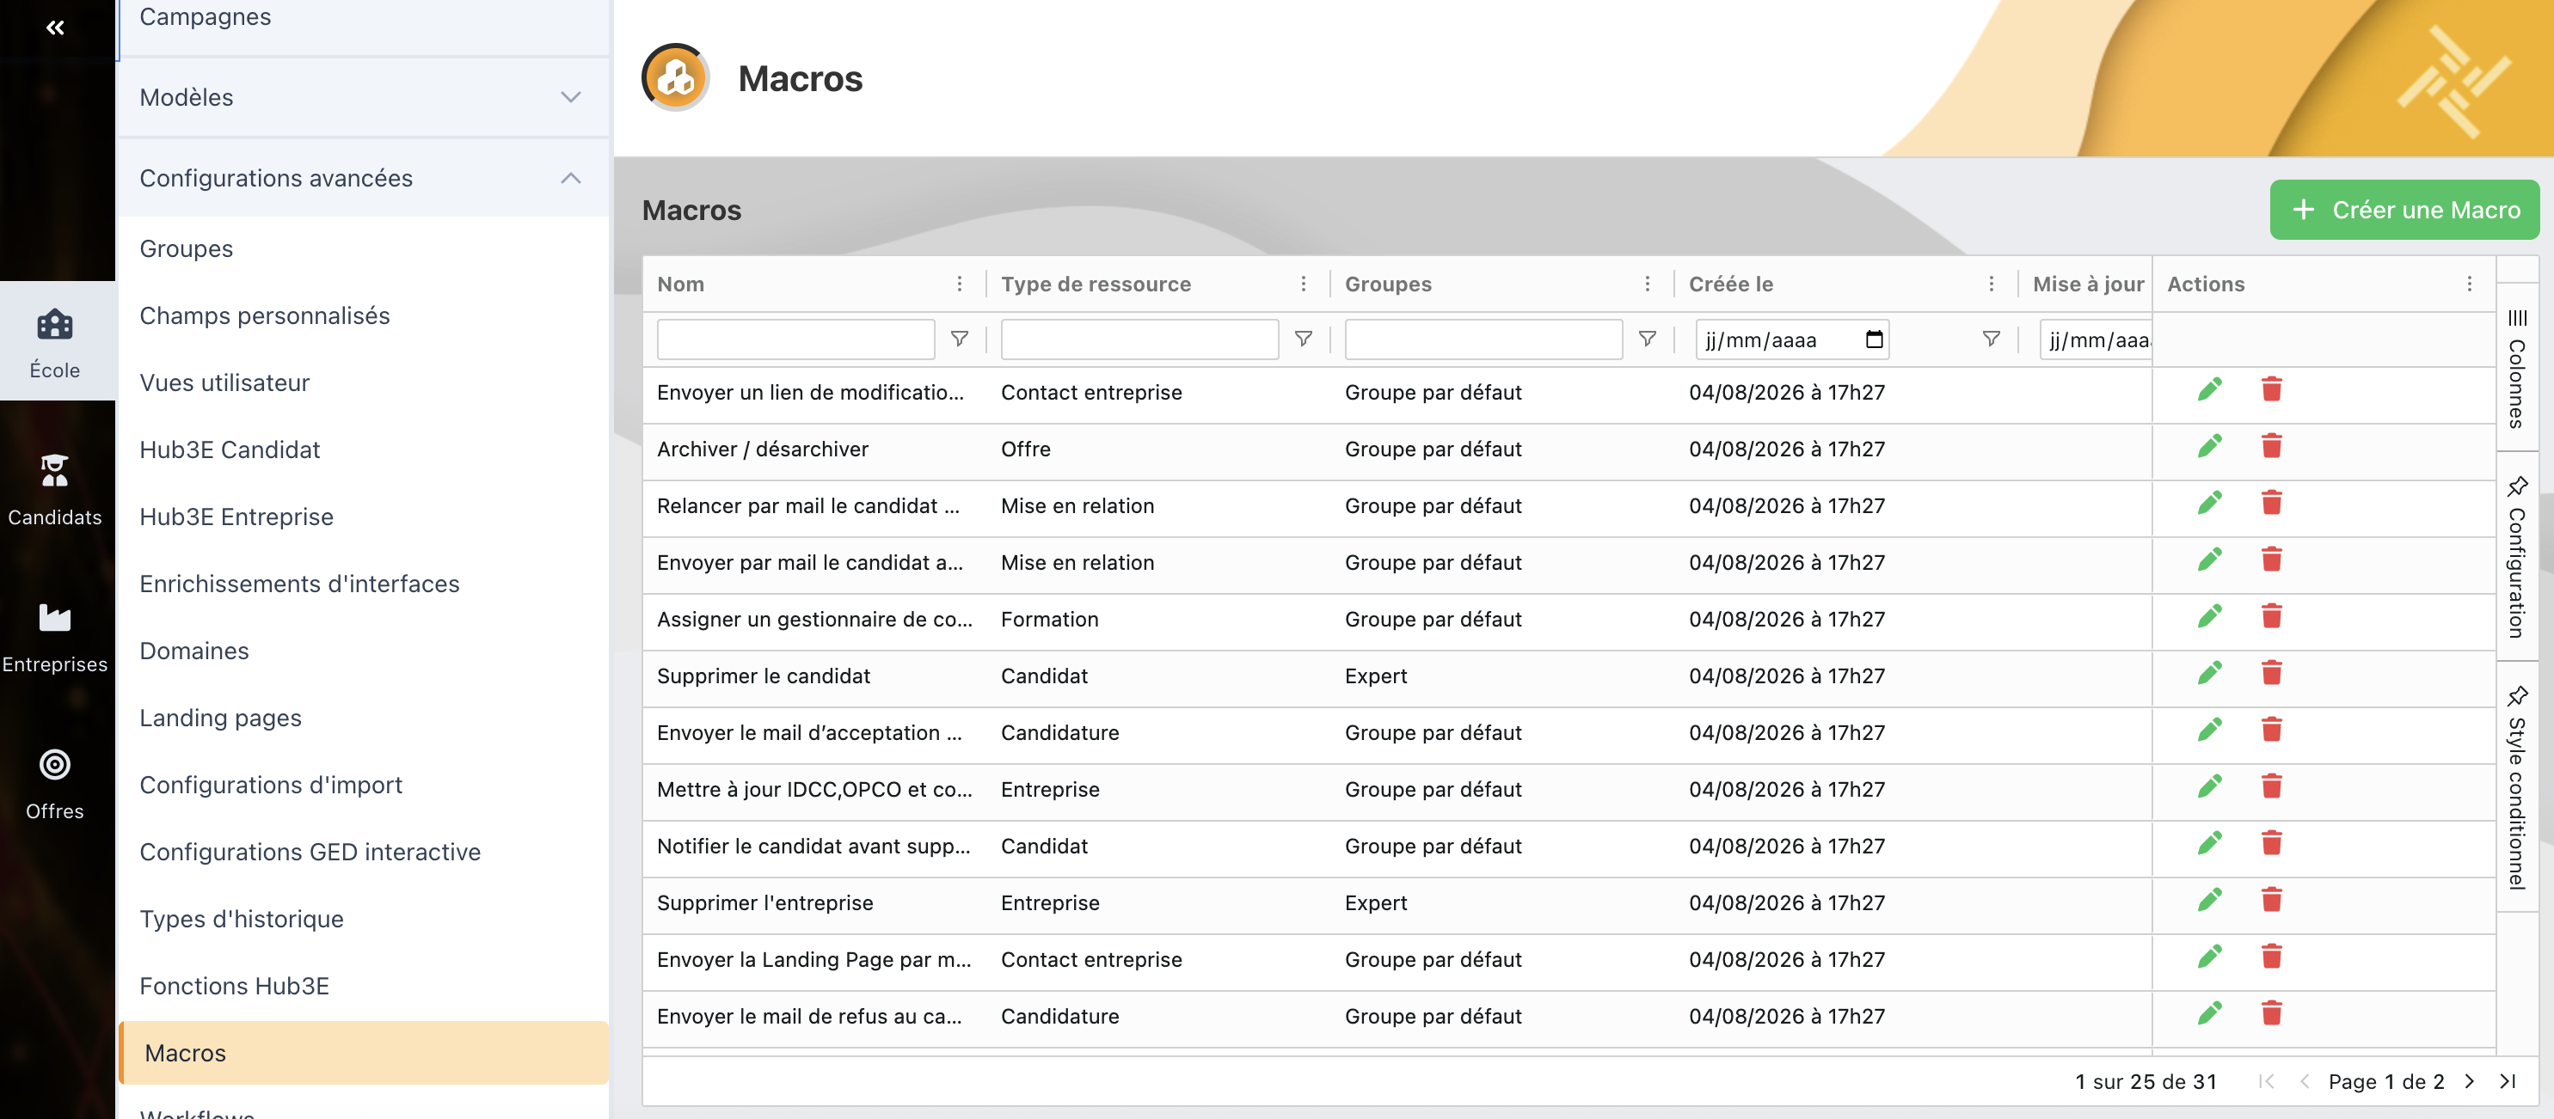The image size is (2554, 1119).
Task: Click filter funnel for Groupes column
Action: [x=1647, y=339]
